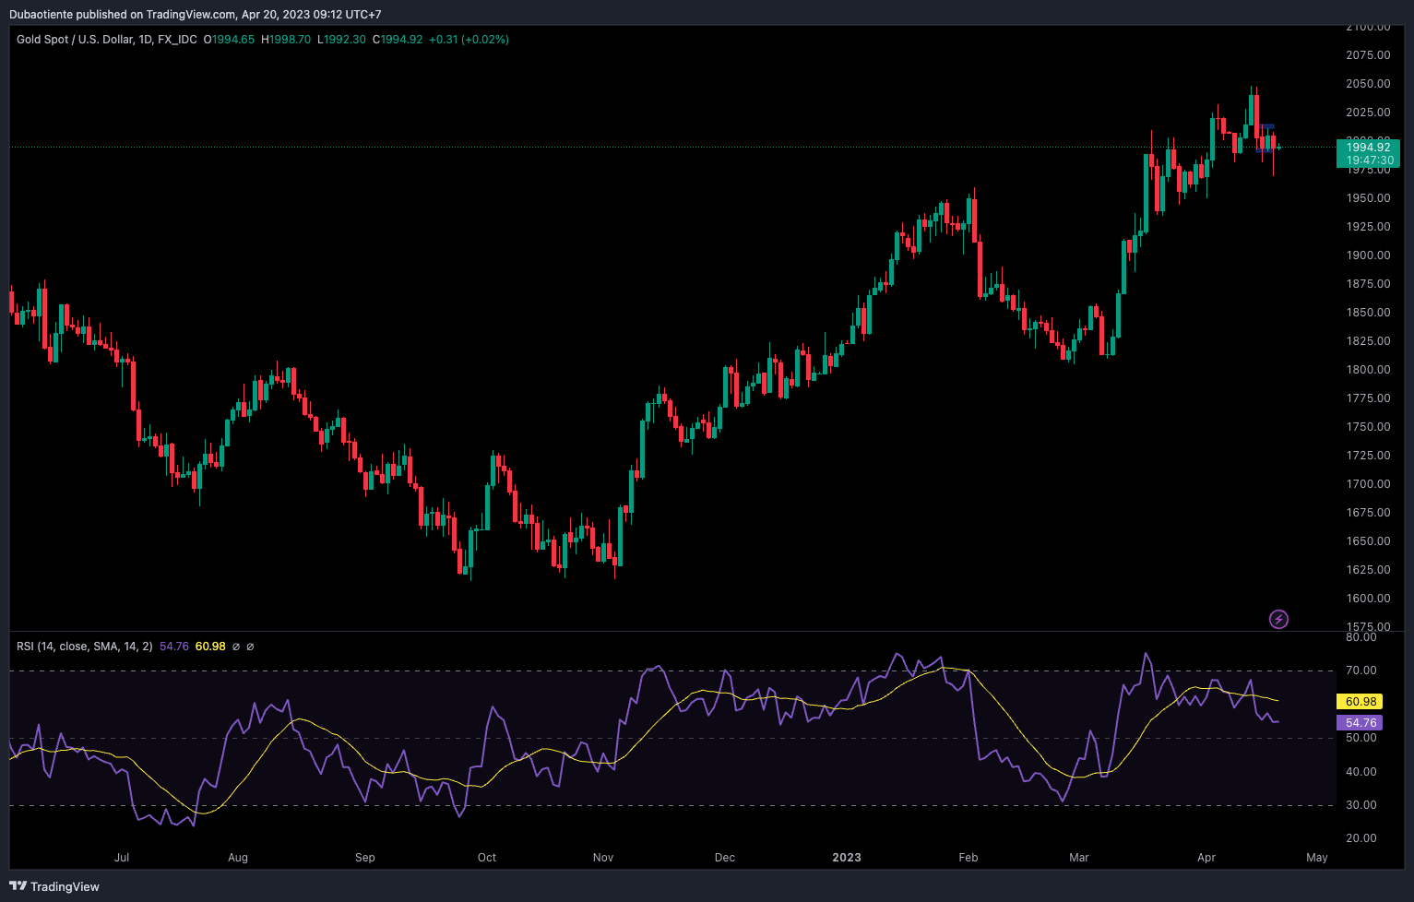Click the purple lightning bolt icon
The width and height of the screenshot is (1414, 902).
click(x=1278, y=619)
